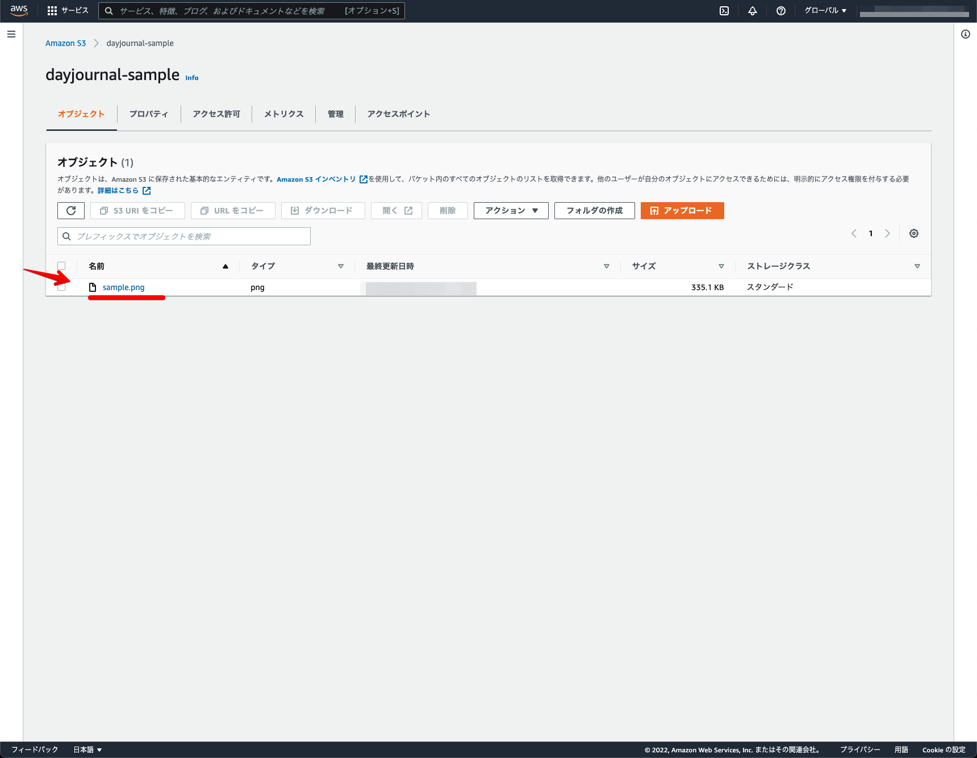Open external link icon next to 詳細はこちら
The width and height of the screenshot is (977, 758).
click(x=147, y=191)
